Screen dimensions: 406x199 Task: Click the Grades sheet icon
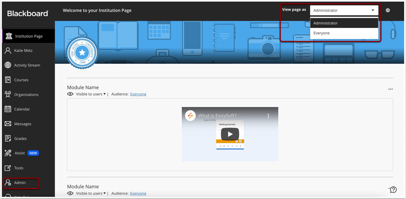[x=8, y=138]
